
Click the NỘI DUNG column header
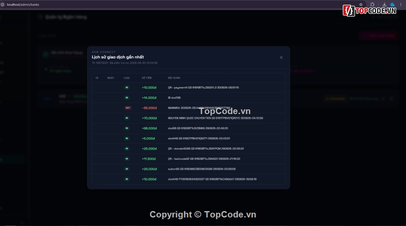coord(174,78)
